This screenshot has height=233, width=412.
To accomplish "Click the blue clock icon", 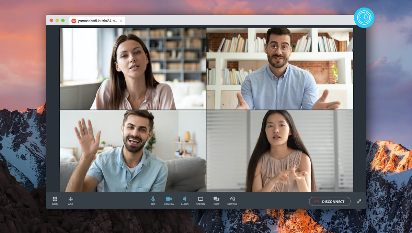I will [364, 18].
